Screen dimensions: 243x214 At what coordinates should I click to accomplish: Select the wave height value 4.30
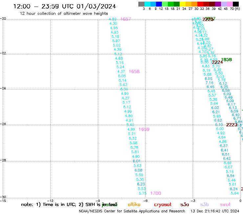click(x=113, y=23)
